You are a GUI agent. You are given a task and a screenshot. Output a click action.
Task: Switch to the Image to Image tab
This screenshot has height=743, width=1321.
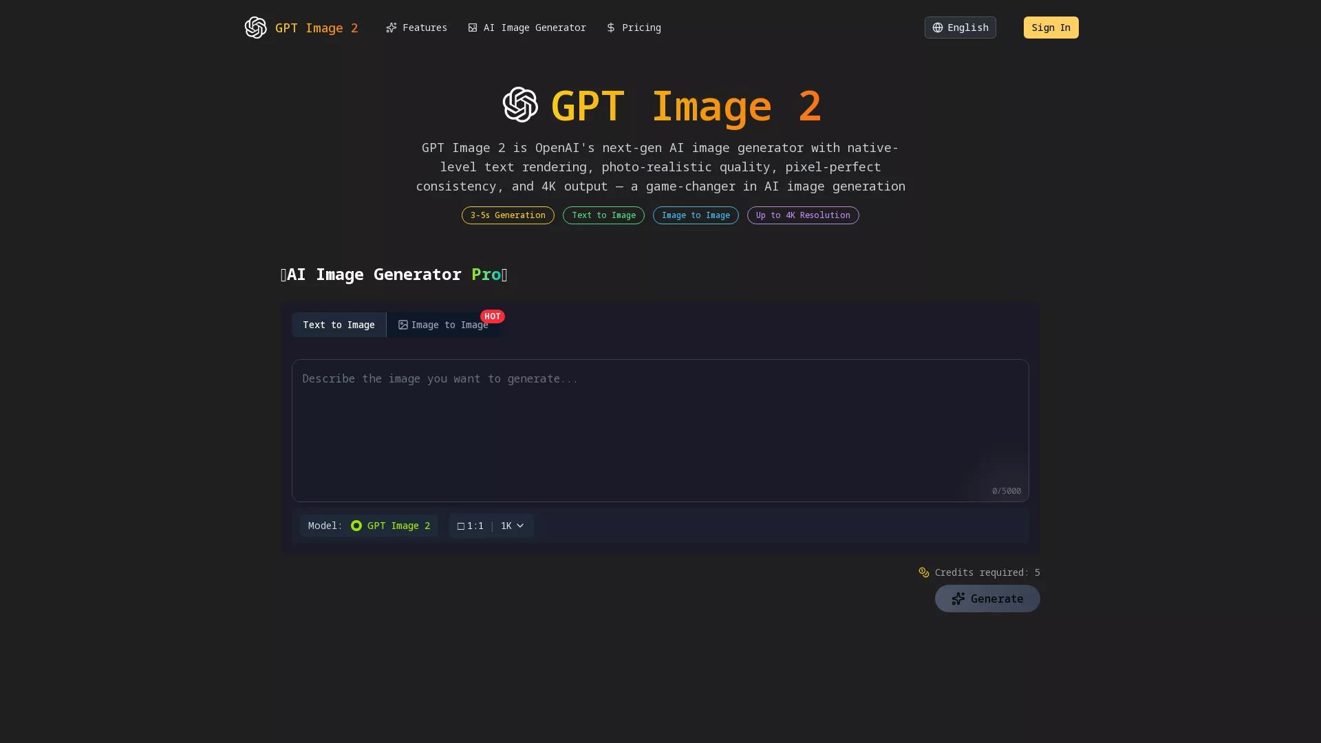[x=444, y=325]
